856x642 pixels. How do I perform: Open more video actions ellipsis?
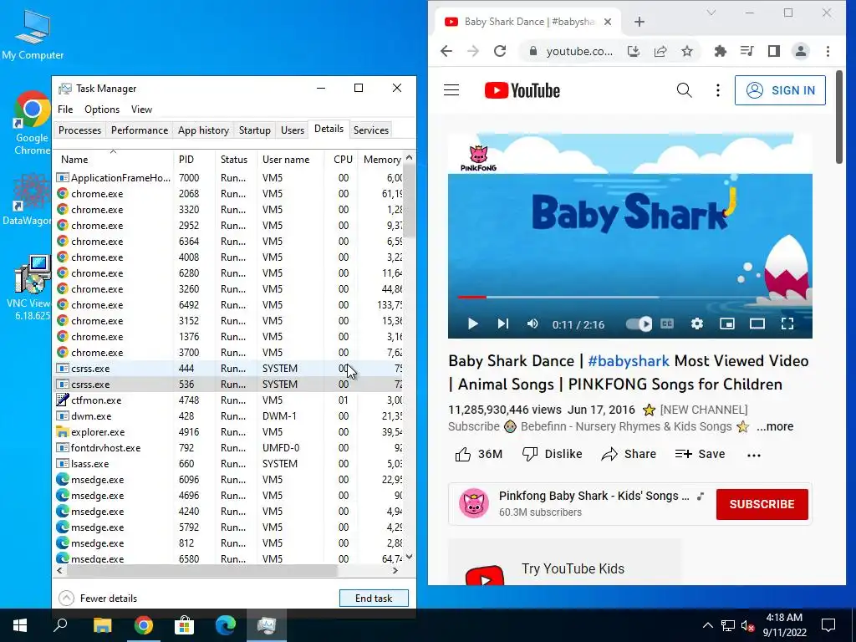point(753,456)
